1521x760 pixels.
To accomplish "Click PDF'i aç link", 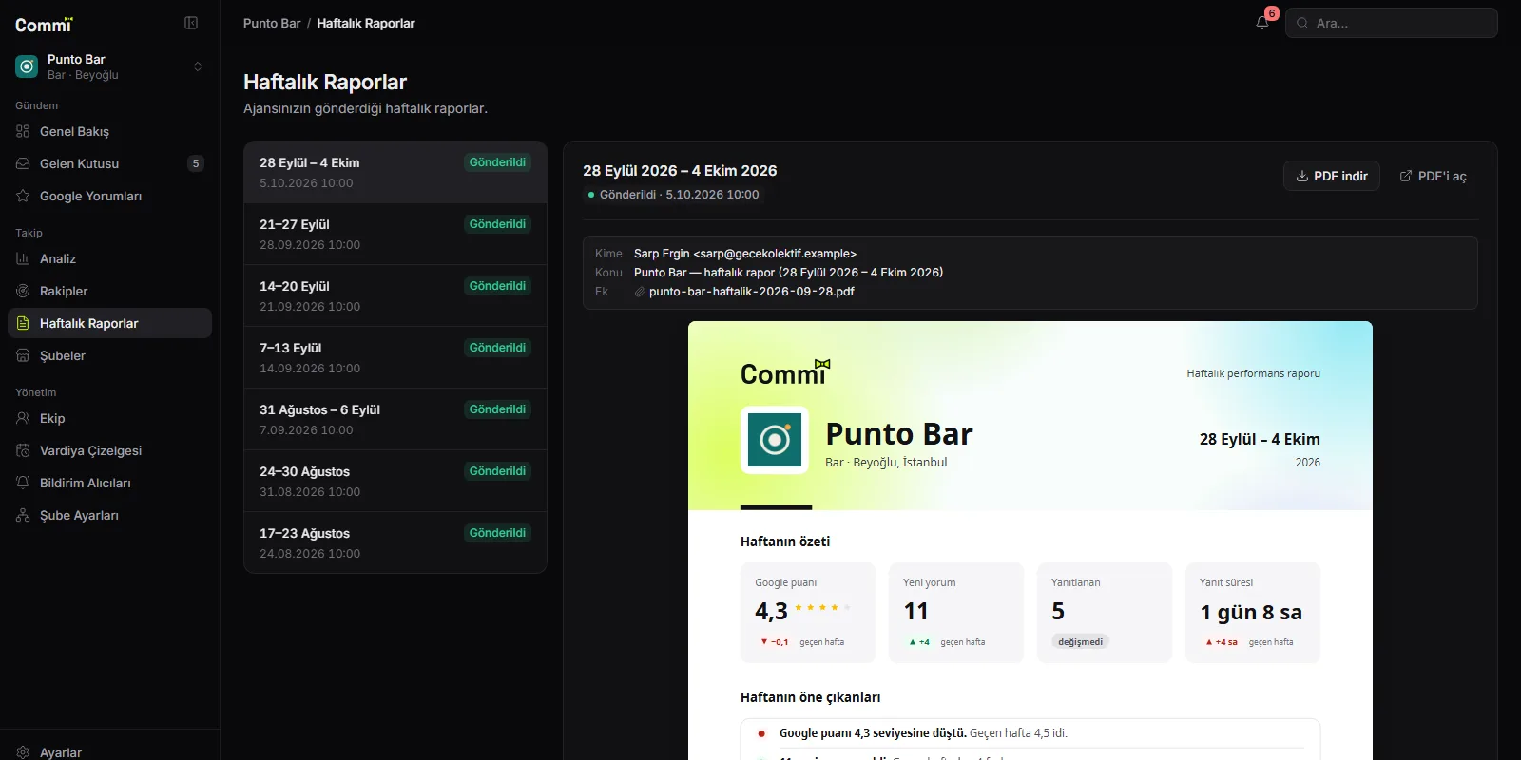I will click(1433, 176).
